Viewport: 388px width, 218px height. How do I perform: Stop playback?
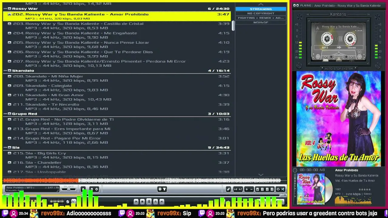tap(142, 202)
